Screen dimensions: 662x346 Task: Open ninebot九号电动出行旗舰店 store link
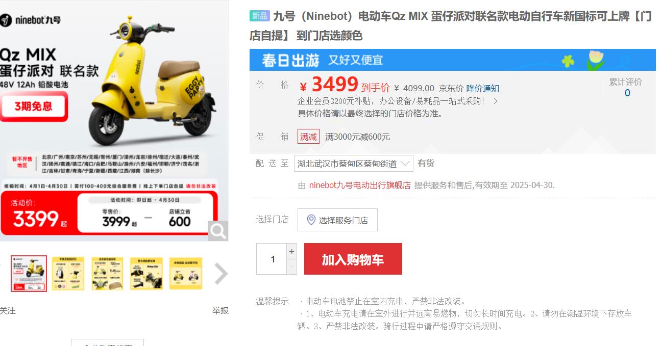[360, 185]
